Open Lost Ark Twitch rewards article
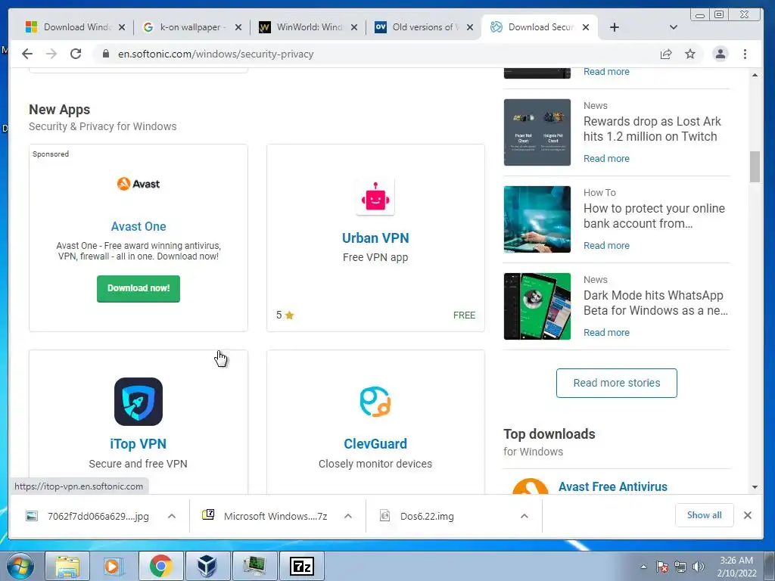This screenshot has height=581, width=775. pos(652,129)
